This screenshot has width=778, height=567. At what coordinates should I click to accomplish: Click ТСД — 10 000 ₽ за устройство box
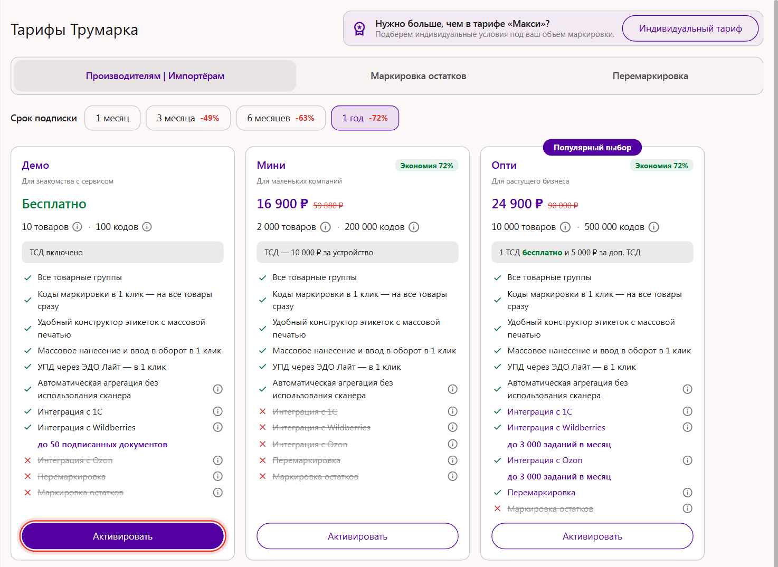click(x=357, y=252)
